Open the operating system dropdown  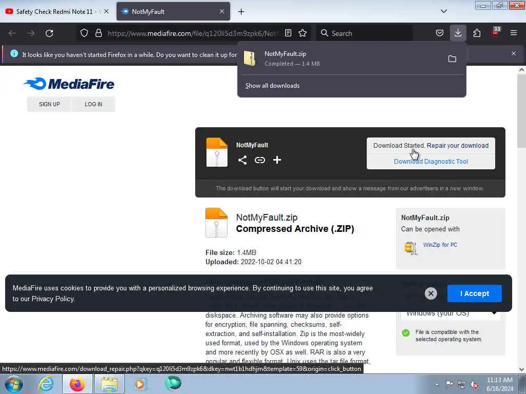coord(450,314)
